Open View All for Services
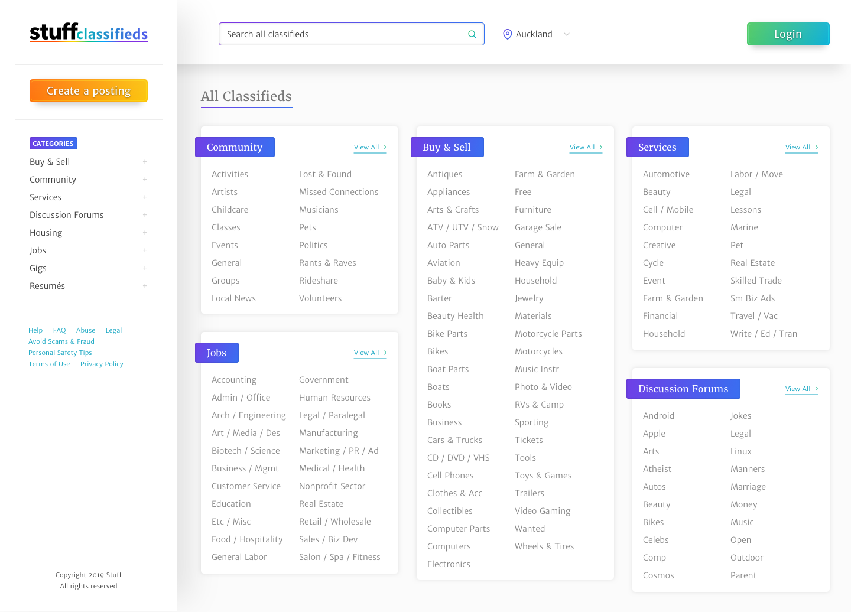851x612 pixels. pos(801,148)
